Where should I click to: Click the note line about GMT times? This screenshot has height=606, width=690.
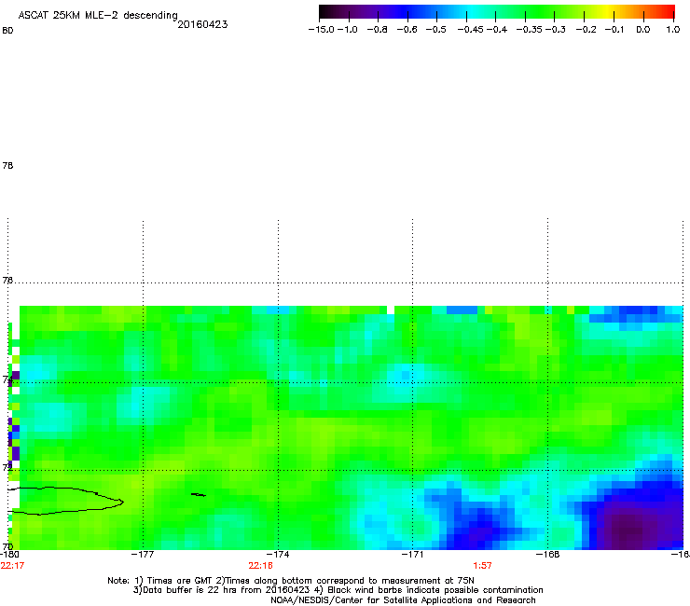[290, 581]
